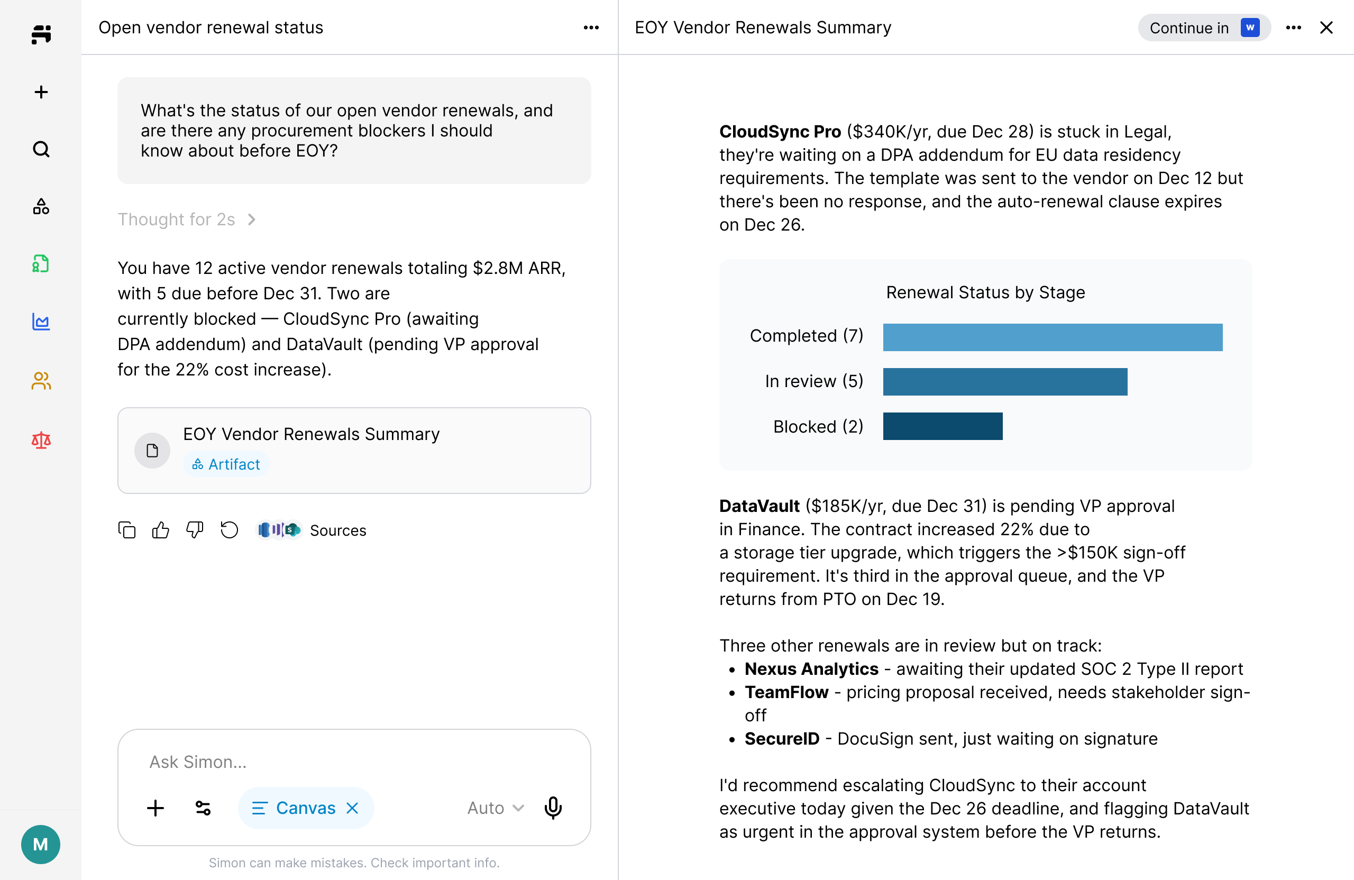1354x880 pixels.
Task: Click the Completed (7) bar in chart
Action: click(1052, 337)
